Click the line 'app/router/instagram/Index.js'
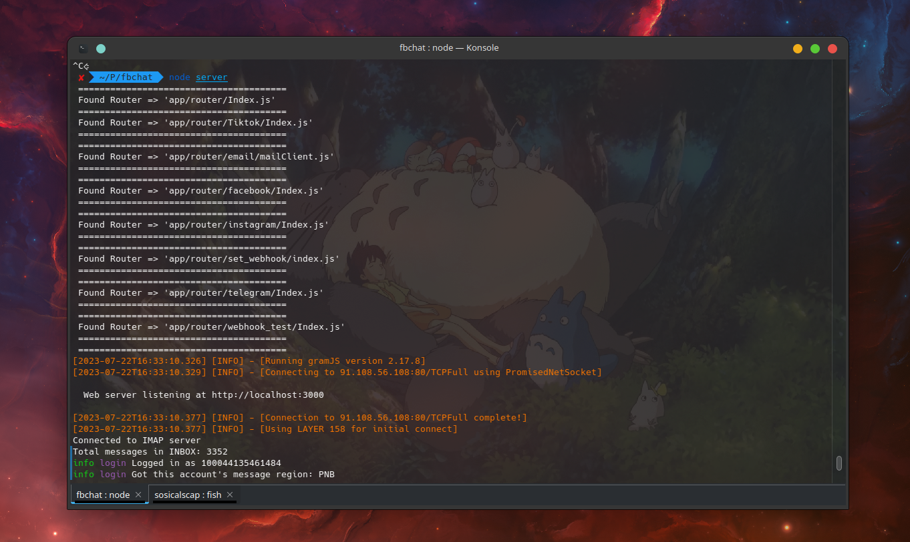 coord(204,224)
